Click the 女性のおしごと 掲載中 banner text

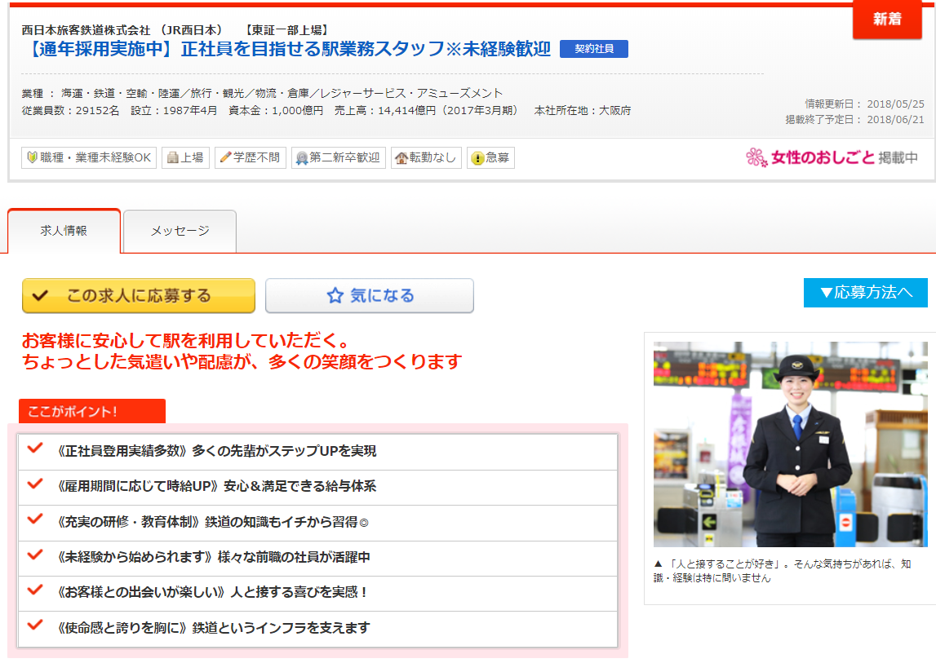[844, 157]
